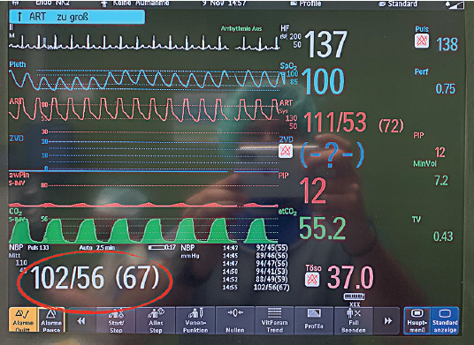The height and width of the screenshot is (345, 474).
Task: Tap the NBP Auto 2.5 min interval label
Action: [97, 248]
